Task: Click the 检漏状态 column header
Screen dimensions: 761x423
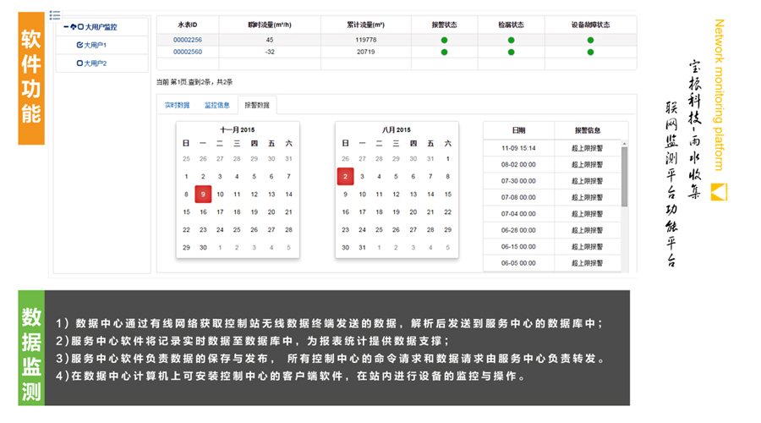Action: click(x=511, y=25)
